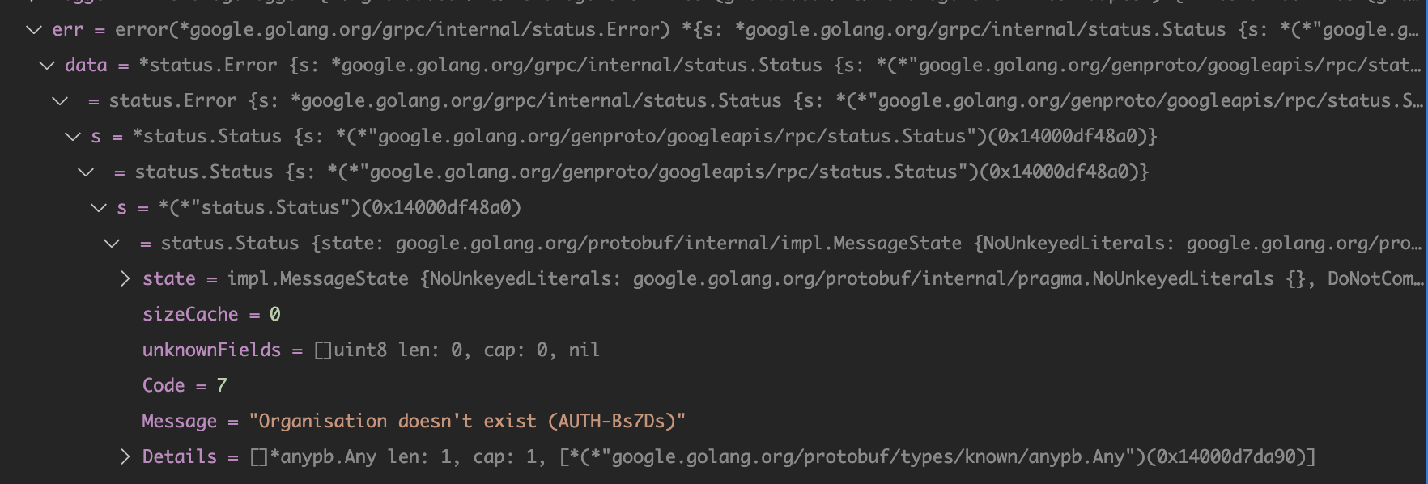The image size is (1428, 484).
Task: Select the Details variable name
Action: 180,457
